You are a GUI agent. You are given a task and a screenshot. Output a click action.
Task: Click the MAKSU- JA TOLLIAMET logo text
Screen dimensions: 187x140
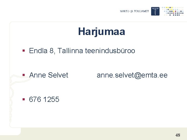pos(135,11)
